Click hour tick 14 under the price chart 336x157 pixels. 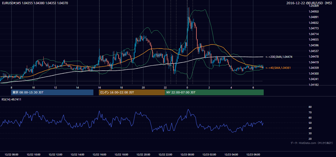(77, 87)
